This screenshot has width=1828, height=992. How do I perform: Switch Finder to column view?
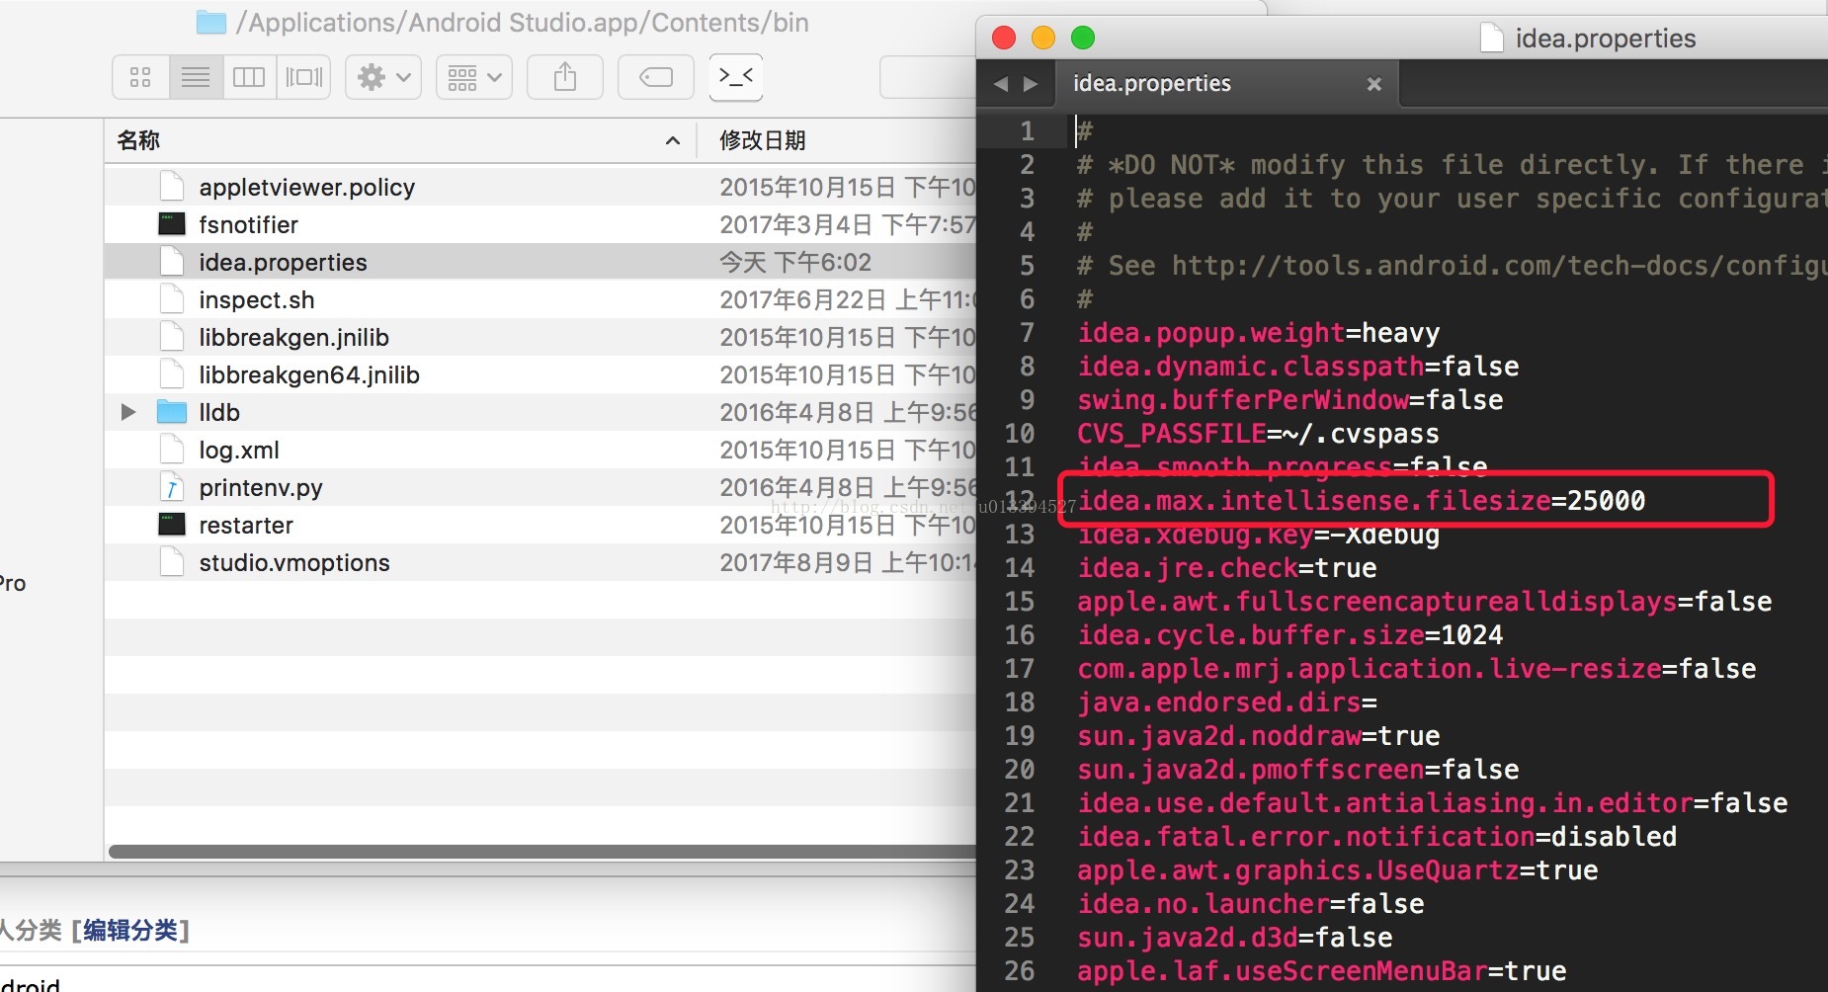[x=249, y=77]
